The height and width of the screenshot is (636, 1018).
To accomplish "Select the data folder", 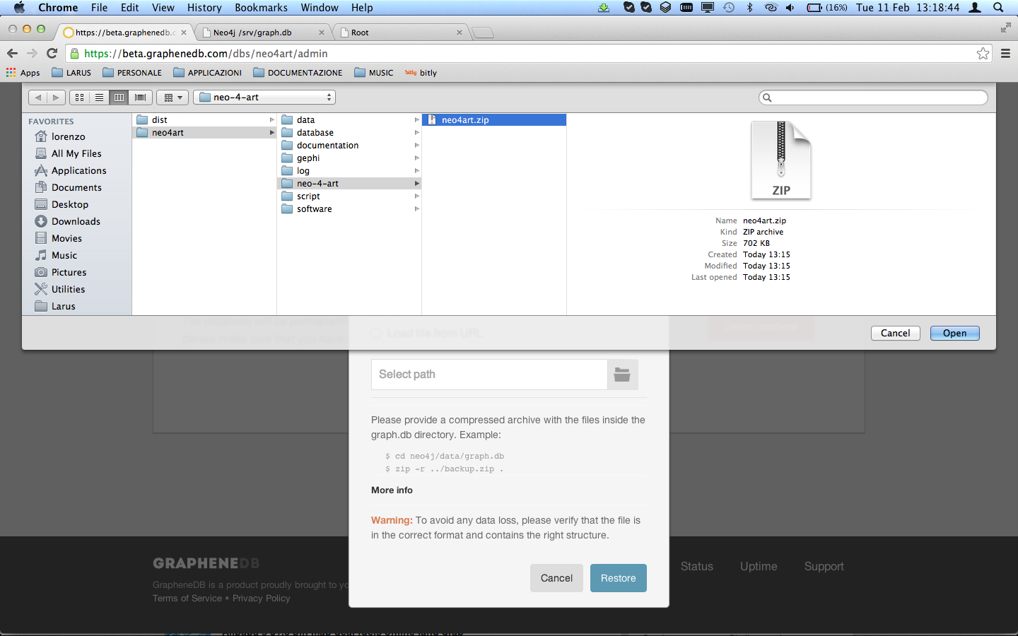I will pos(349,120).
